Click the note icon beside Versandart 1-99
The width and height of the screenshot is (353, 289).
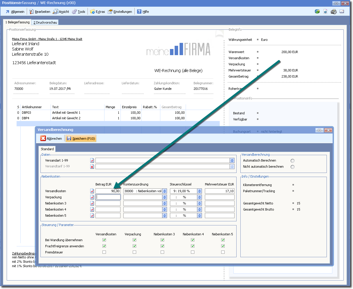point(92,160)
